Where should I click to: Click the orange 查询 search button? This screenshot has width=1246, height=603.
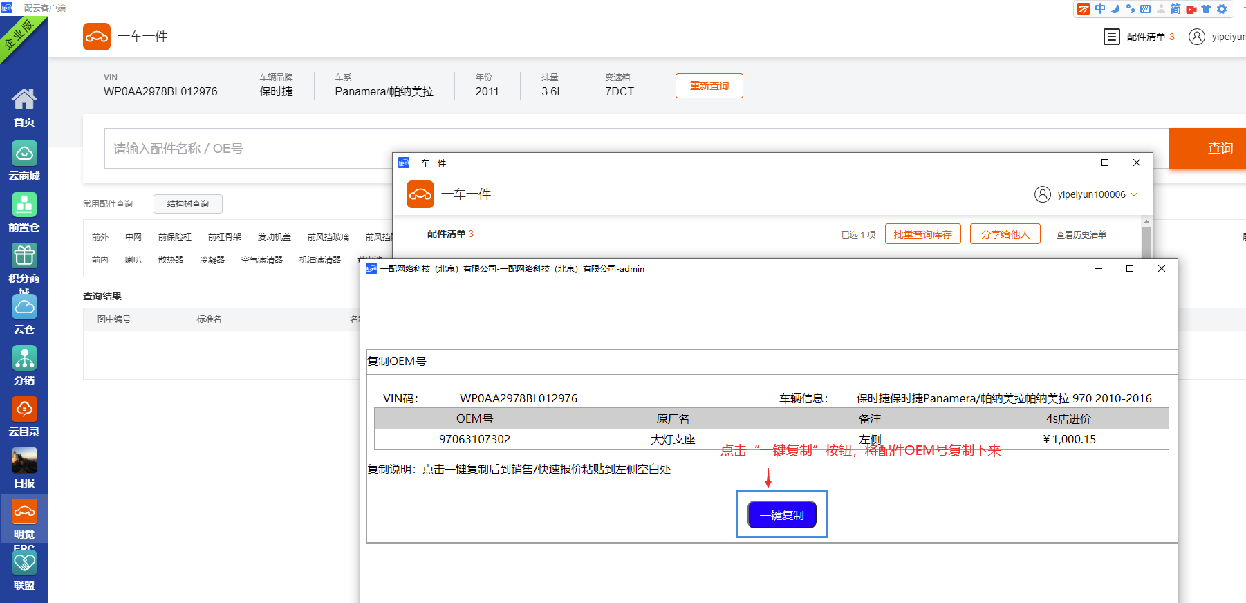coord(1207,149)
